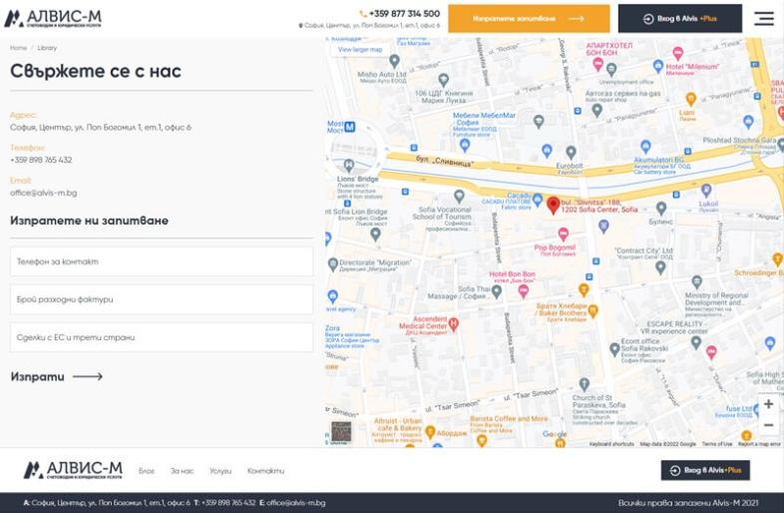Click the Hotel Milenium pink map pin
Image resolution: width=784 pixels, height=513 pixels.
(677, 53)
